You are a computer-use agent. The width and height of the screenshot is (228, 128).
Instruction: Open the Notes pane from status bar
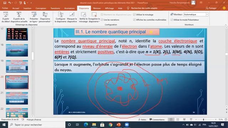142,119
